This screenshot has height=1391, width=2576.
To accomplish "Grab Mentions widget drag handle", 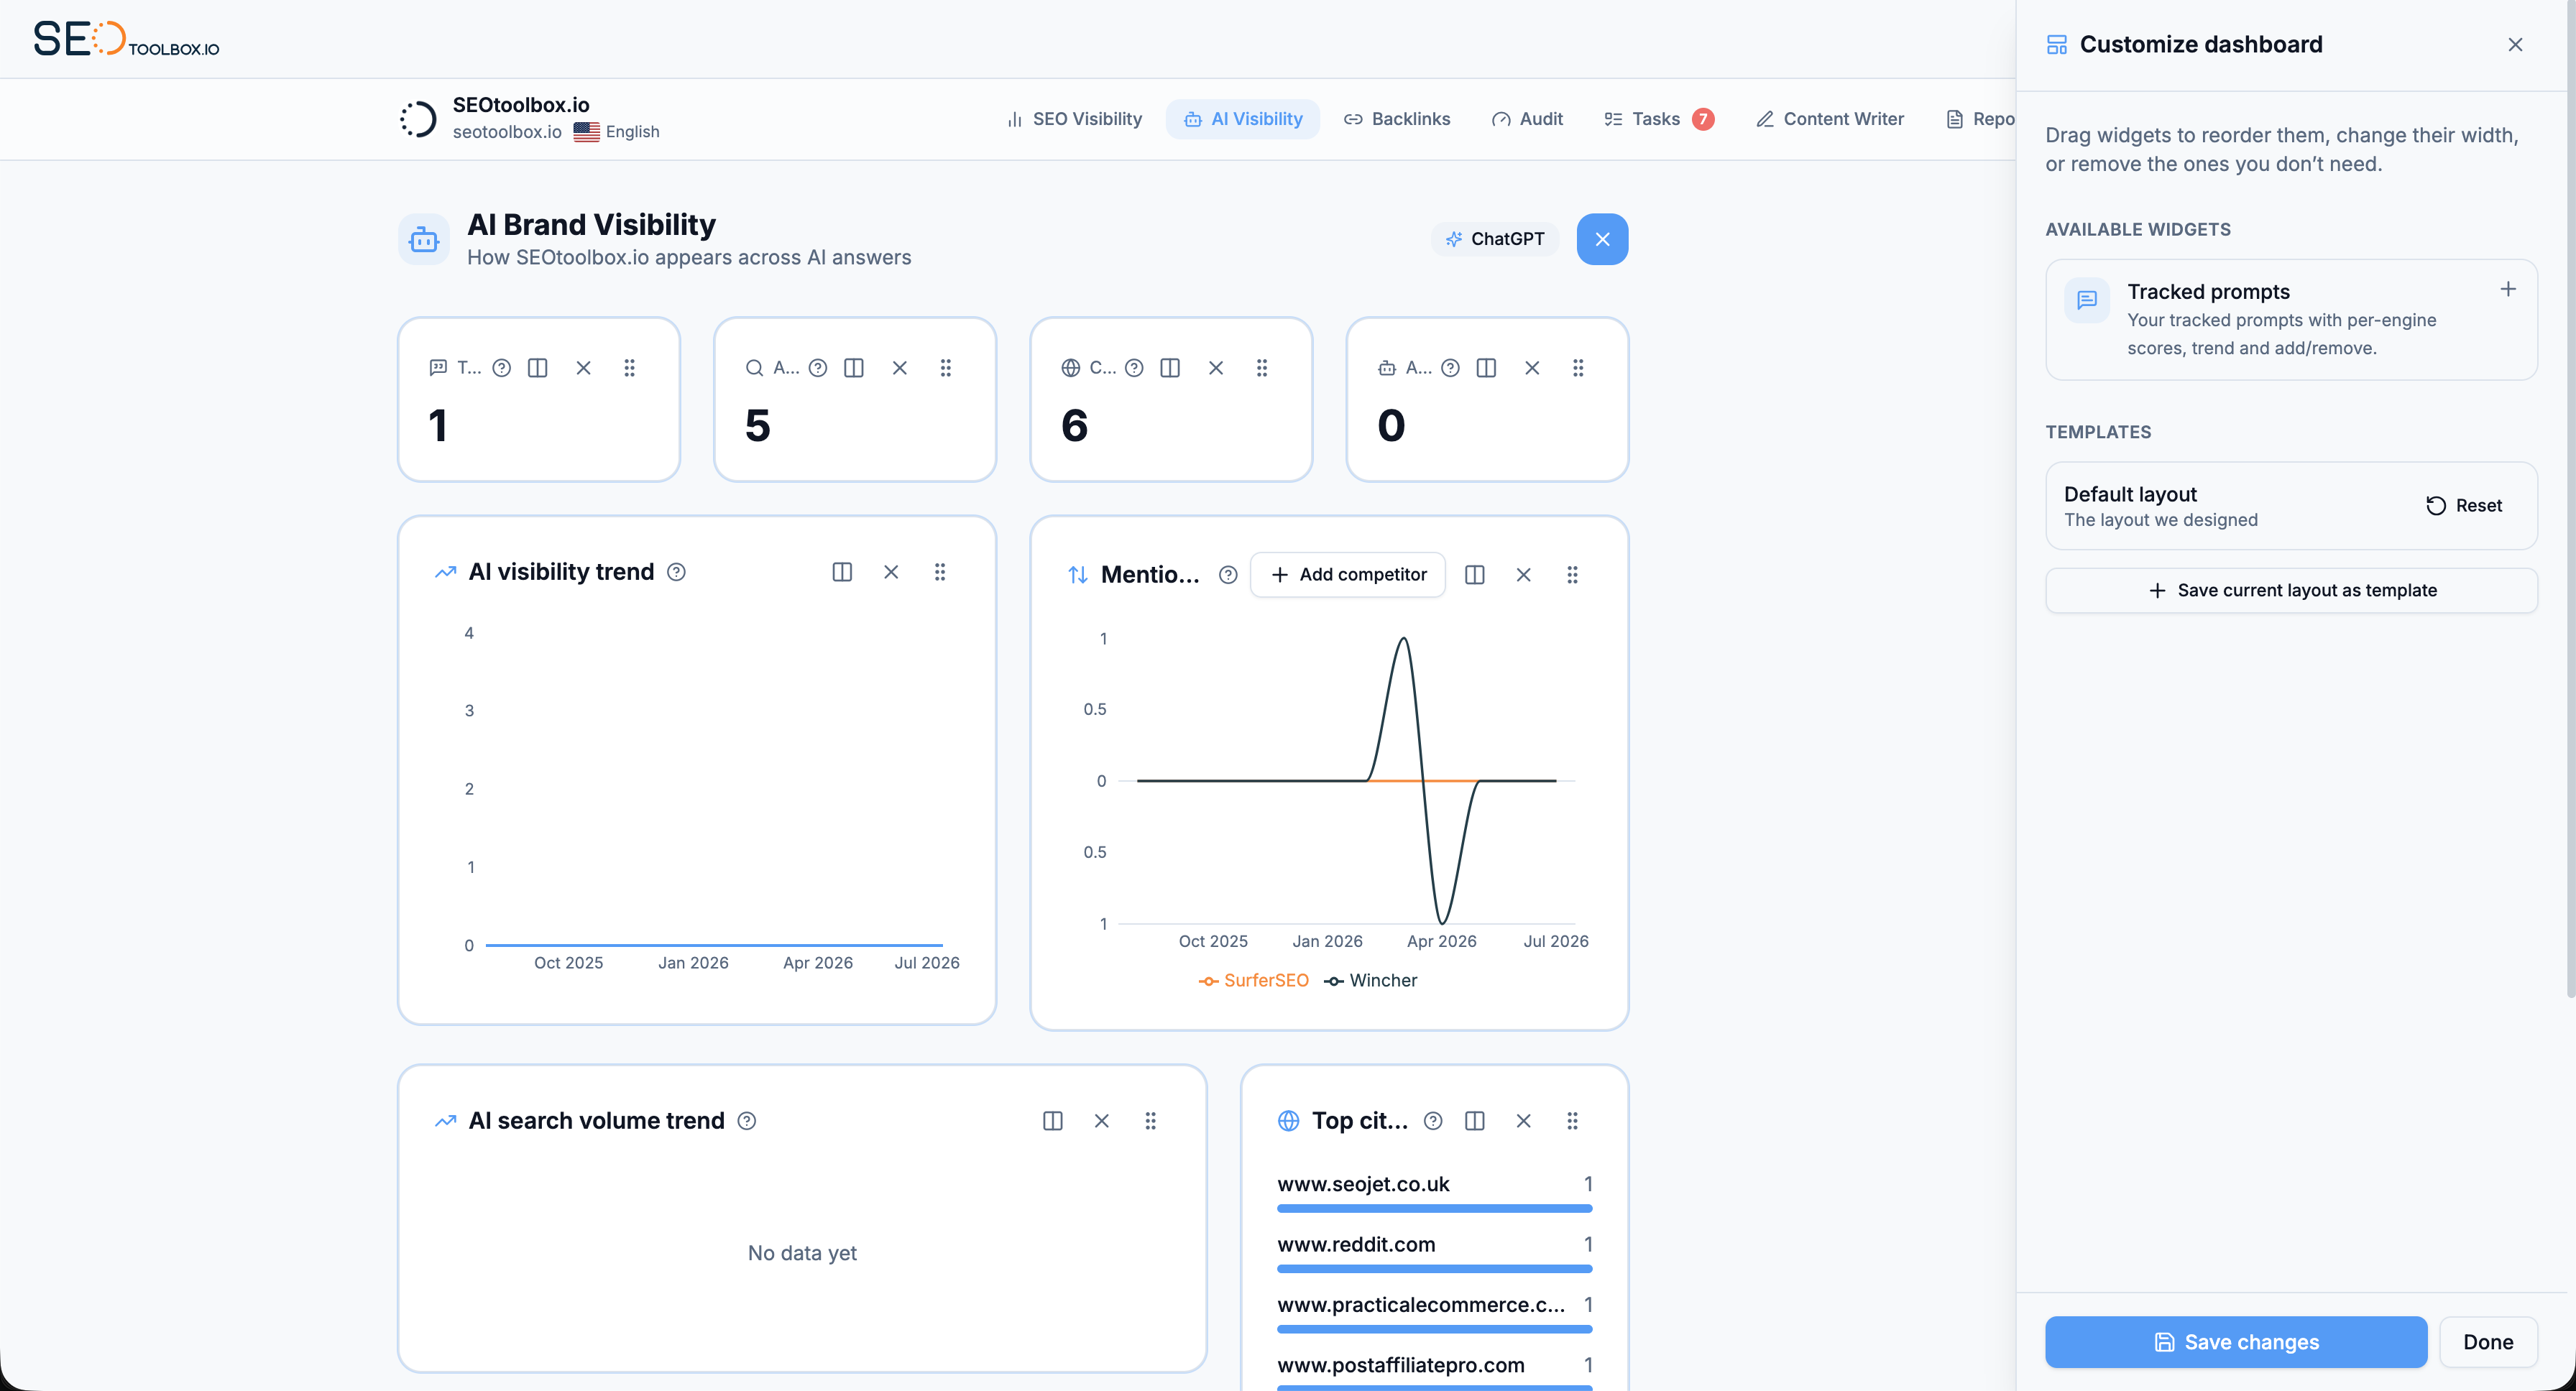I will [1572, 575].
